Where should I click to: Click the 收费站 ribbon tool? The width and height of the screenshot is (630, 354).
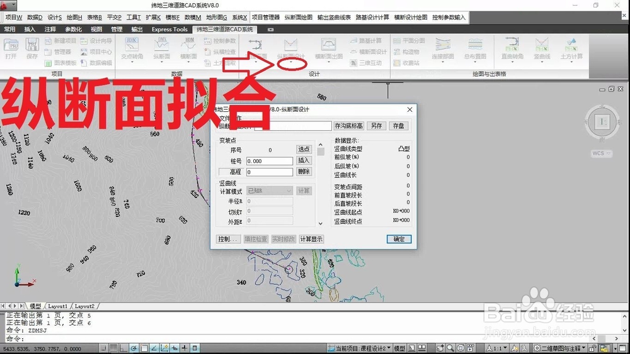click(406, 63)
